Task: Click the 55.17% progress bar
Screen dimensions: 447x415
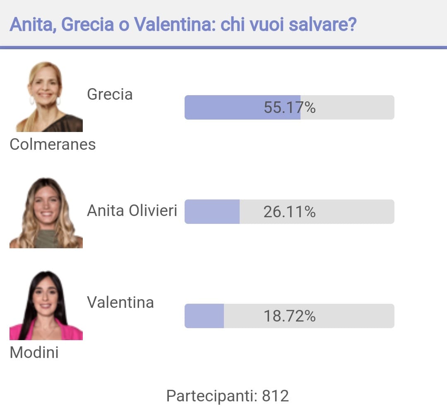Action: (289, 108)
